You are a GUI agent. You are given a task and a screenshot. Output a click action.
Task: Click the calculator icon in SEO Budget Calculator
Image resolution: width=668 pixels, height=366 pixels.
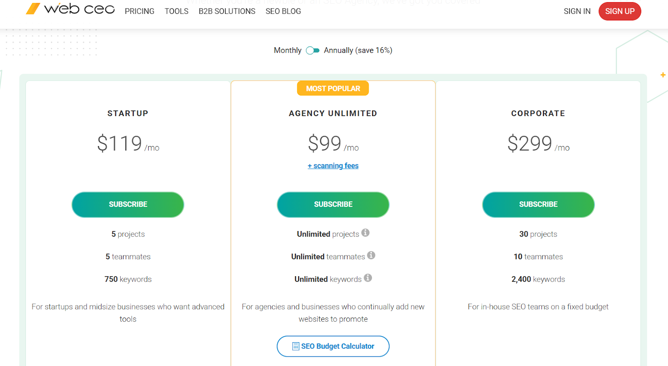pyautogui.click(x=296, y=346)
